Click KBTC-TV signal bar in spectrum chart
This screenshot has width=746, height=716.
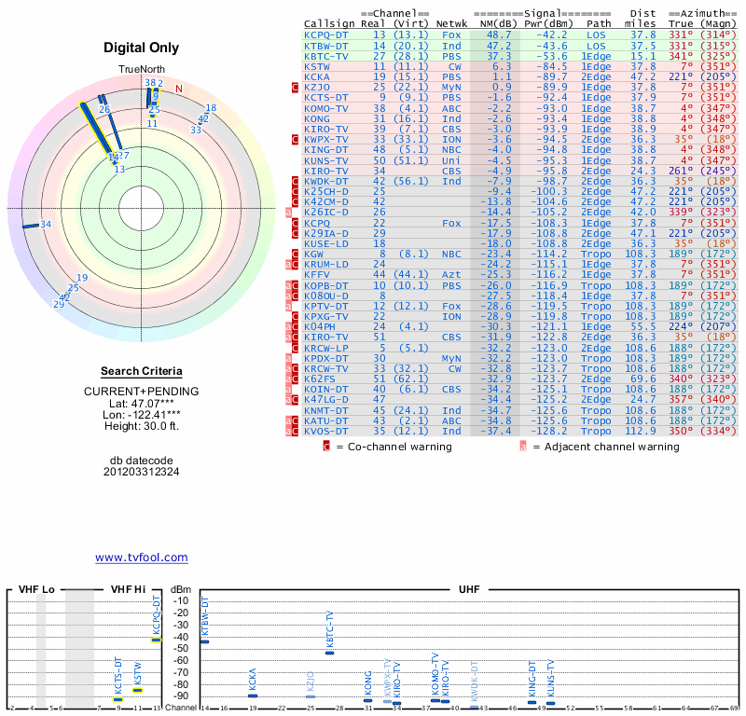329,653
